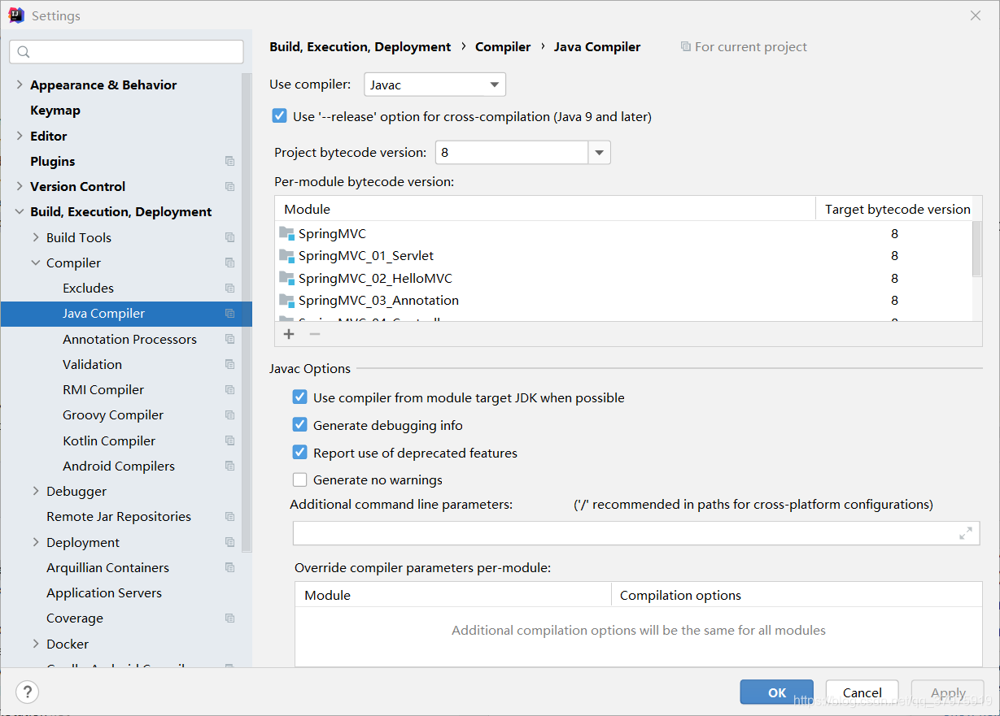Image resolution: width=1000 pixels, height=716 pixels.
Task: Click the project-level icon beside Compiler
Action: (229, 263)
